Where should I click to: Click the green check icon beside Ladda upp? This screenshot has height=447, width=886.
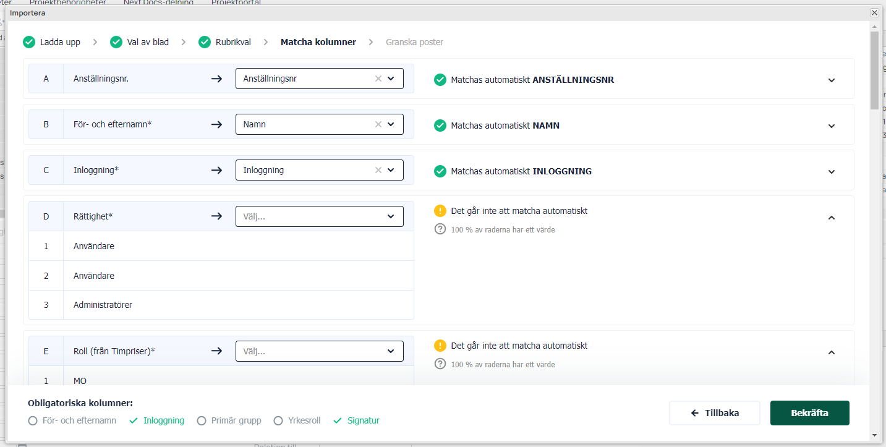29,42
